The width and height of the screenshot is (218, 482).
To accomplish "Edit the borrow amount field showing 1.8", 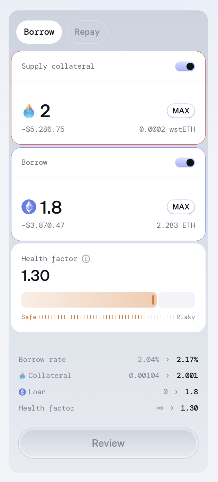I will [51, 207].
